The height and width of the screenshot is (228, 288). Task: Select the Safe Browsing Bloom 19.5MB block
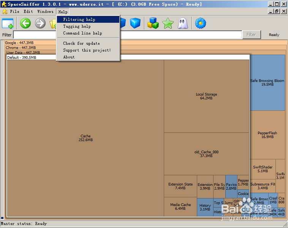point(267,83)
